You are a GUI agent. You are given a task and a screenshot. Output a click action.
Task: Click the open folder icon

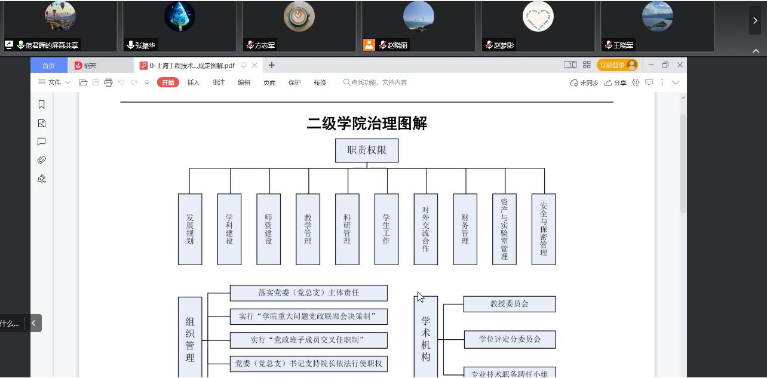[x=83, y=82]
